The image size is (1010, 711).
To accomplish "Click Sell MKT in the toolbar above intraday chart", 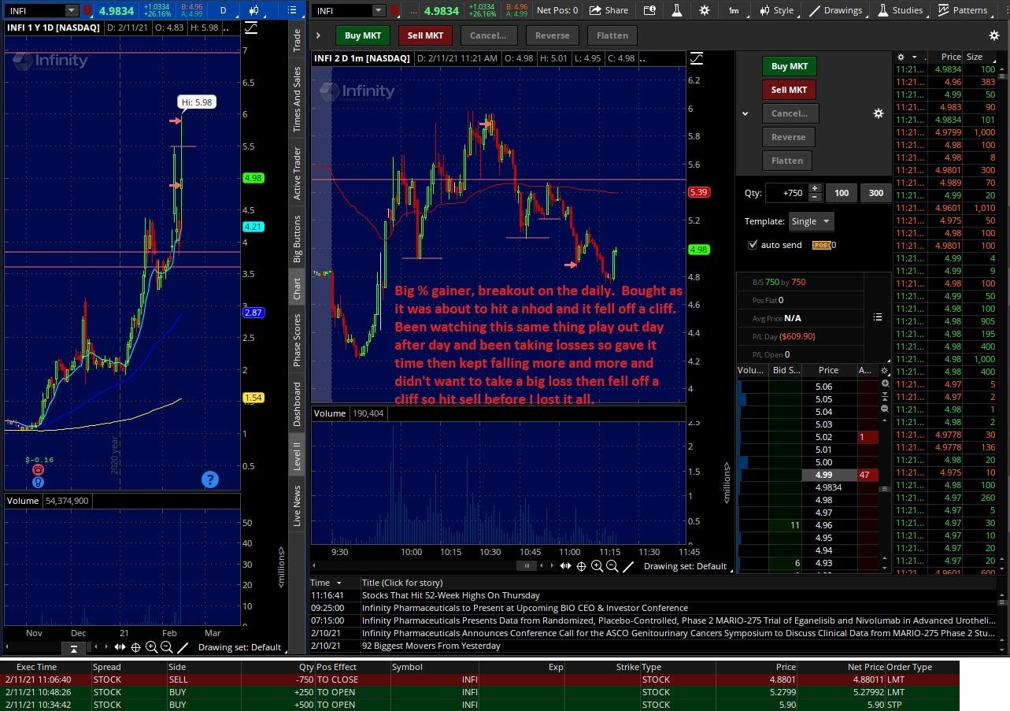I will point(425,35).
